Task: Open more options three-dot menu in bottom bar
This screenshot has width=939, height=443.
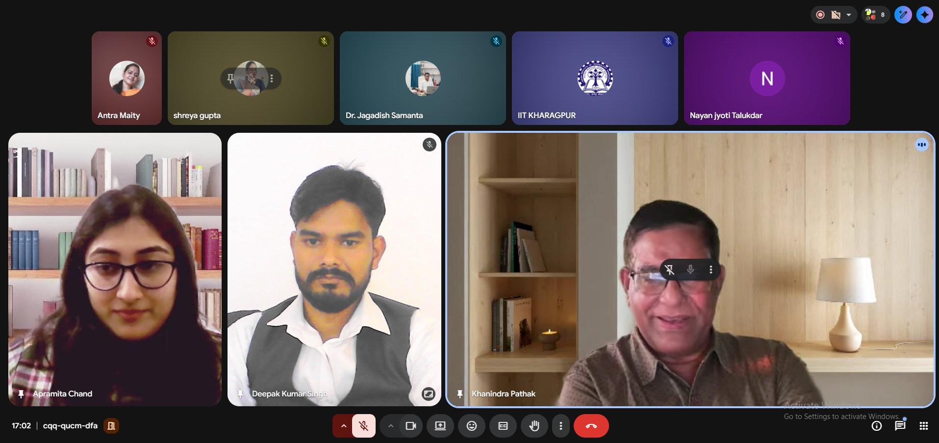Action: tap(561, 426)
